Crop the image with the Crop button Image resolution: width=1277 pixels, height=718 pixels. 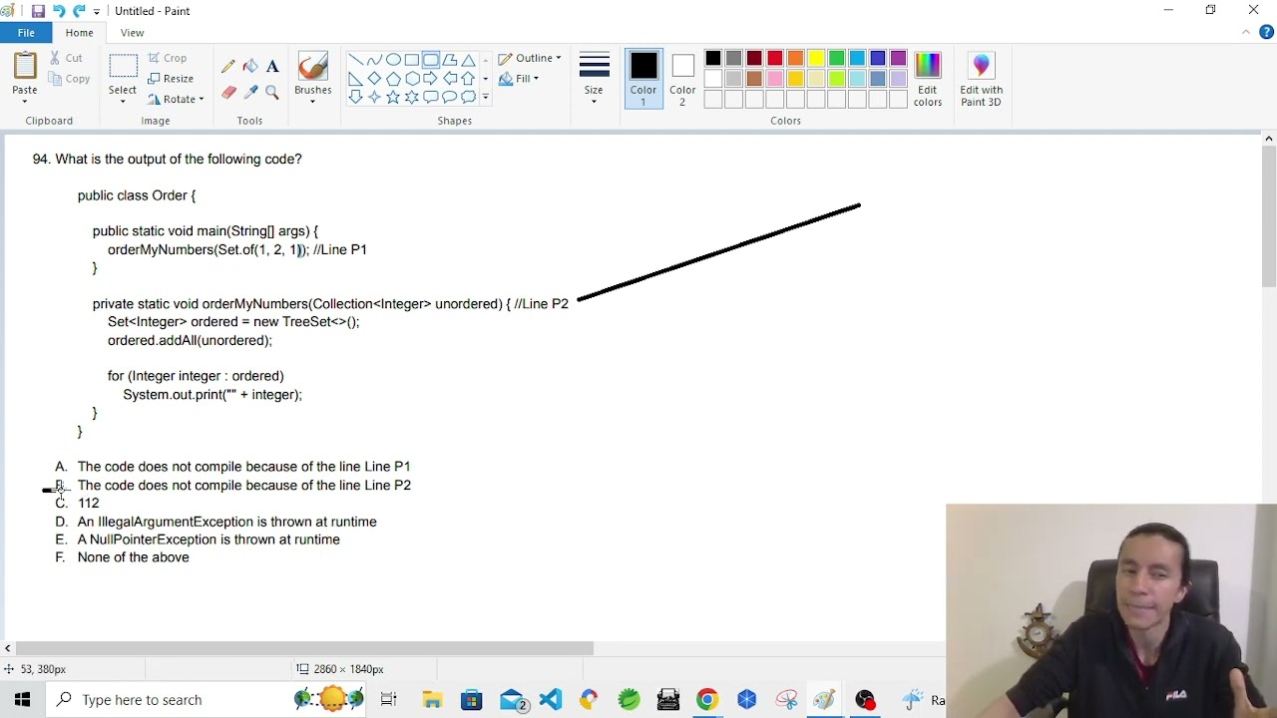tap(167, 58)
